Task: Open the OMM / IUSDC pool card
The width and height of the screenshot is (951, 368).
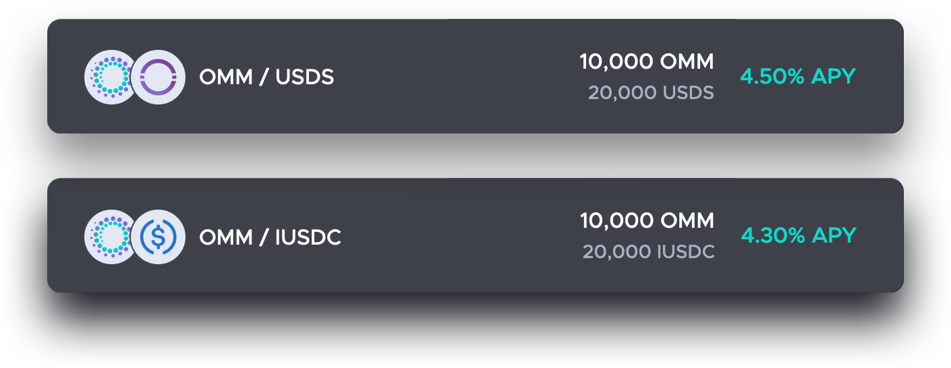Action: 475,235
